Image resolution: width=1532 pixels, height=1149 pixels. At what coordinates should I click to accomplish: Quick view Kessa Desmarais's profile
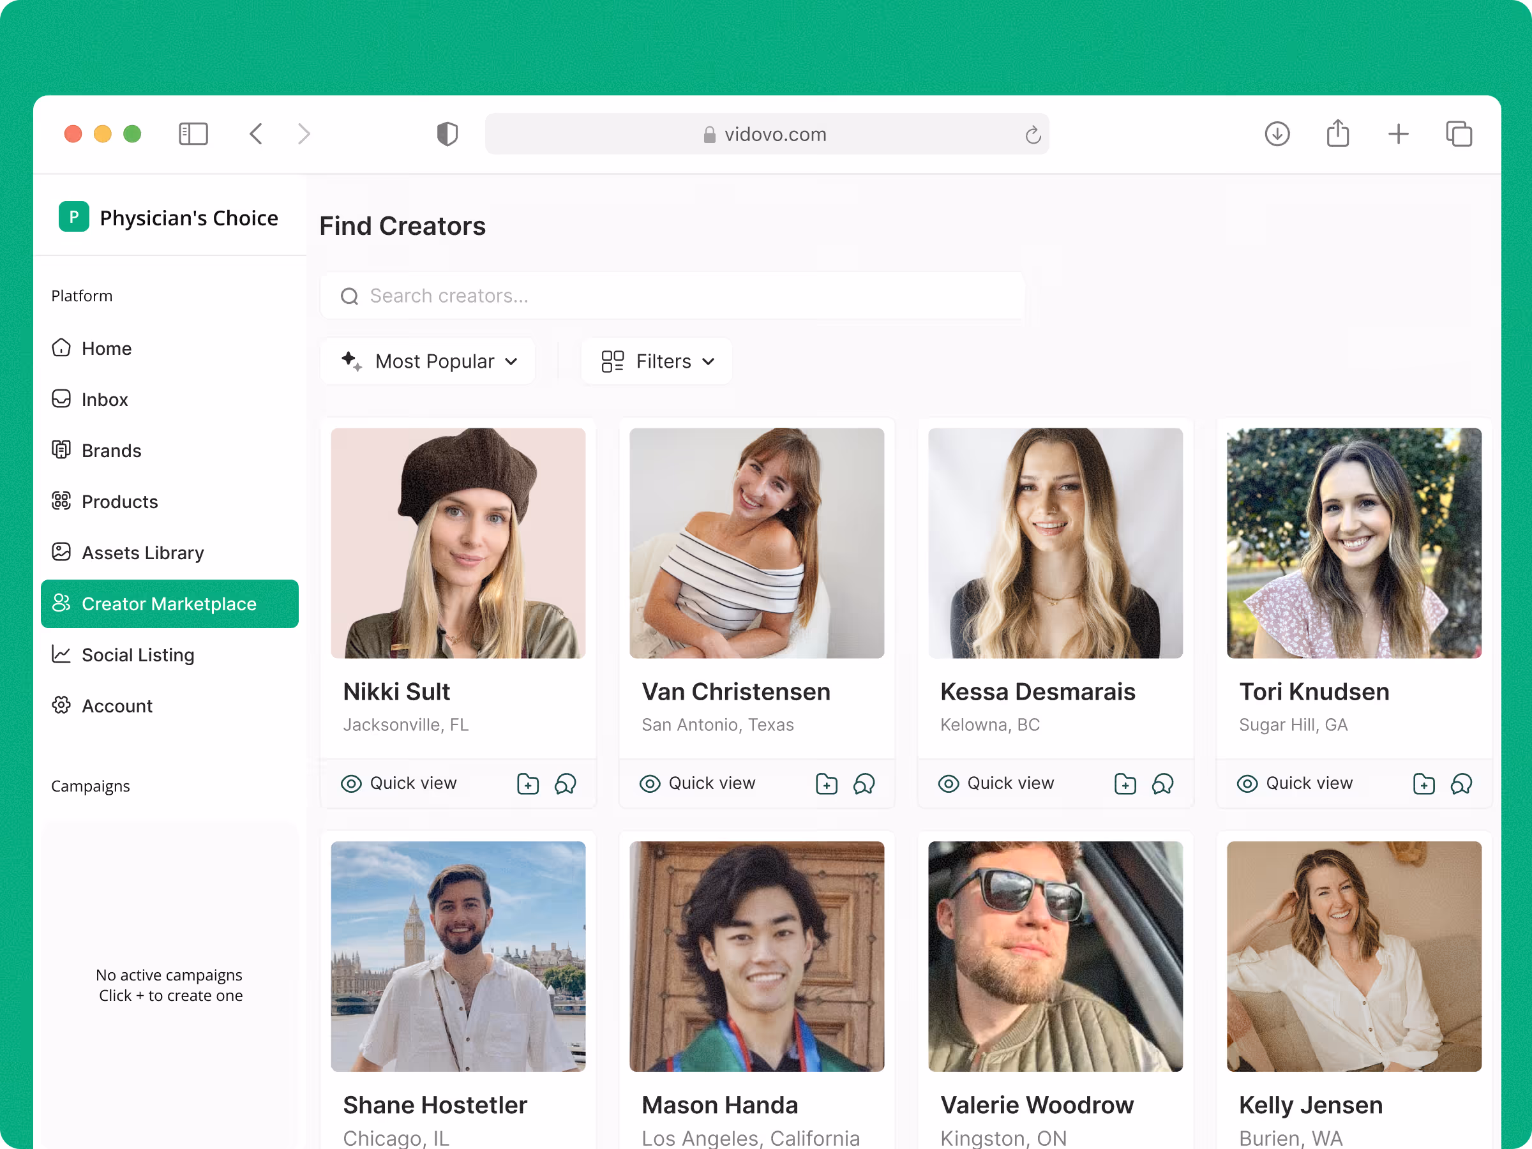(996, 783)
